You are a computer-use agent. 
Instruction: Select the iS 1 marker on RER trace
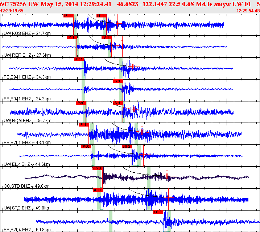pos(107,37)
